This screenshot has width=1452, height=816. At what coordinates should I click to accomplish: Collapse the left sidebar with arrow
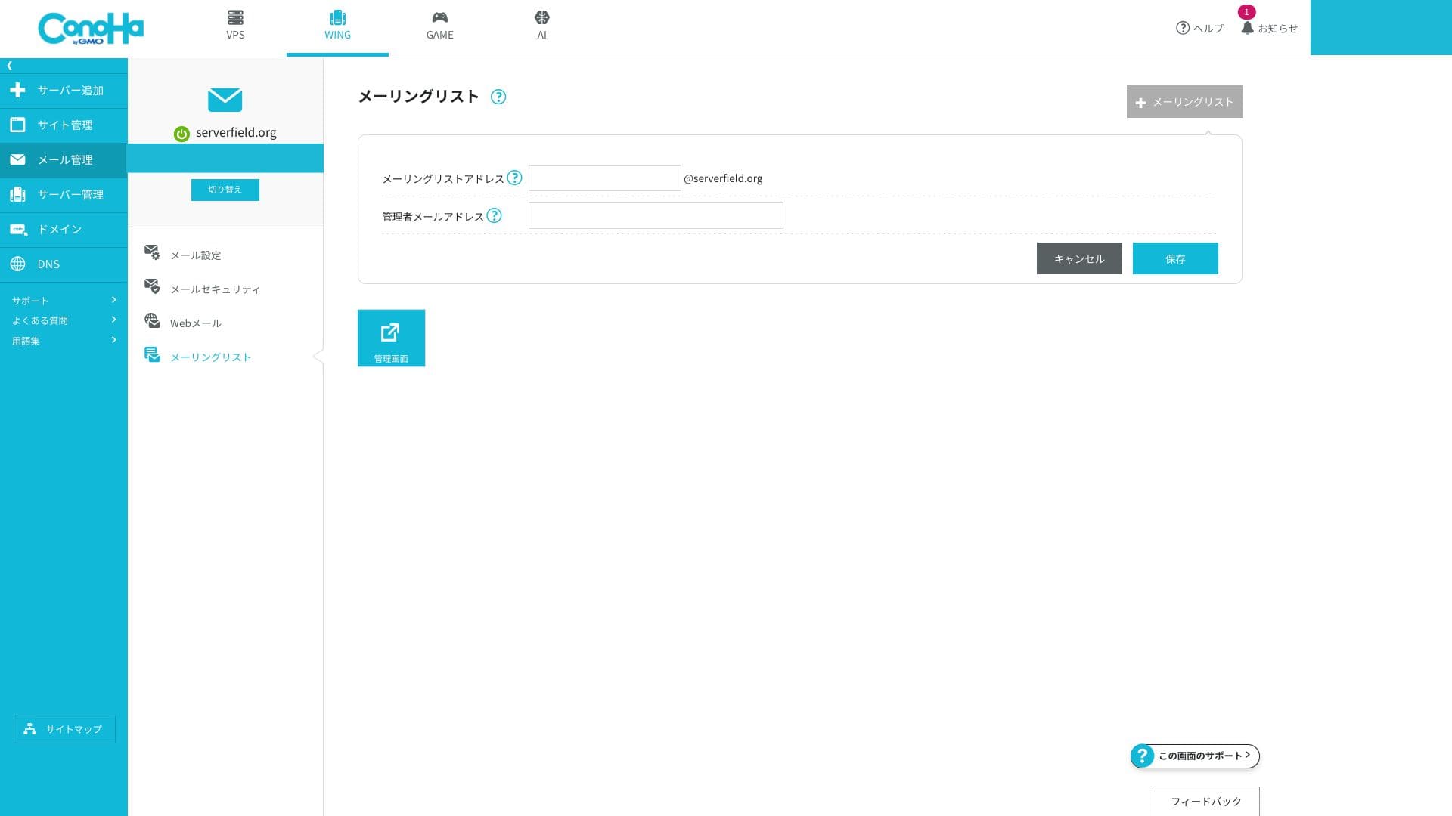10,66
